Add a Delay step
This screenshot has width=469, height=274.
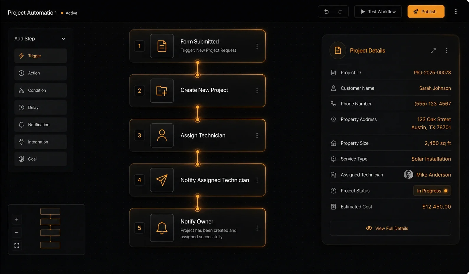(x=40, y=107)
